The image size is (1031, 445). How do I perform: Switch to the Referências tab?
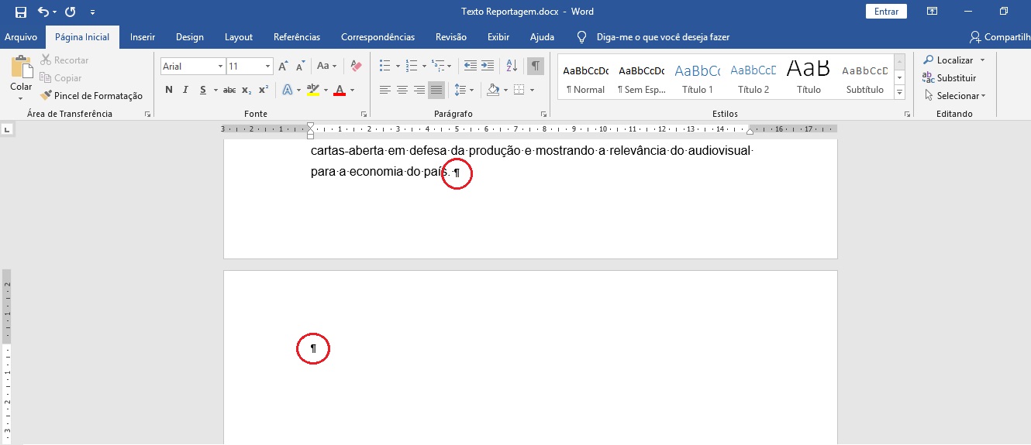(x=297, y=37)
